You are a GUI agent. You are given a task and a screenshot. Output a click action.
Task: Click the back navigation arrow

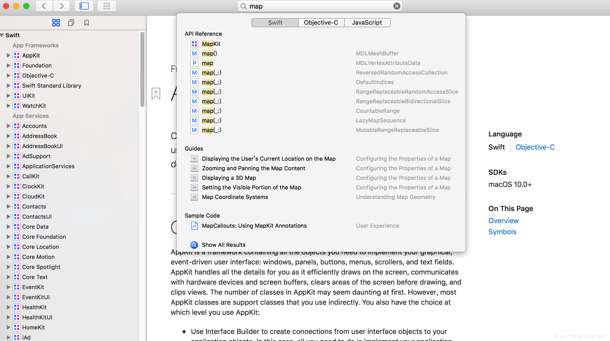click(44, 6)
